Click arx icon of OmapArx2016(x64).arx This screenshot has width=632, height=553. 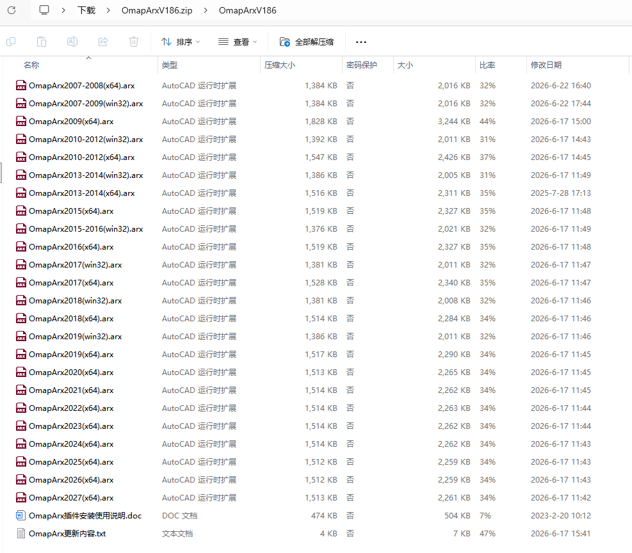(x=21, y=247)
